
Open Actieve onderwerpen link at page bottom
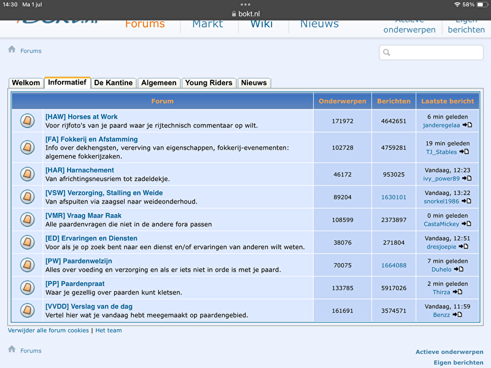(449, 352)
